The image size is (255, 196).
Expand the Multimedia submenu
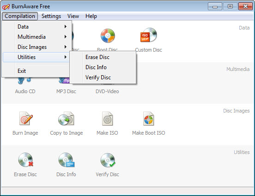click(x=37, y=37)
